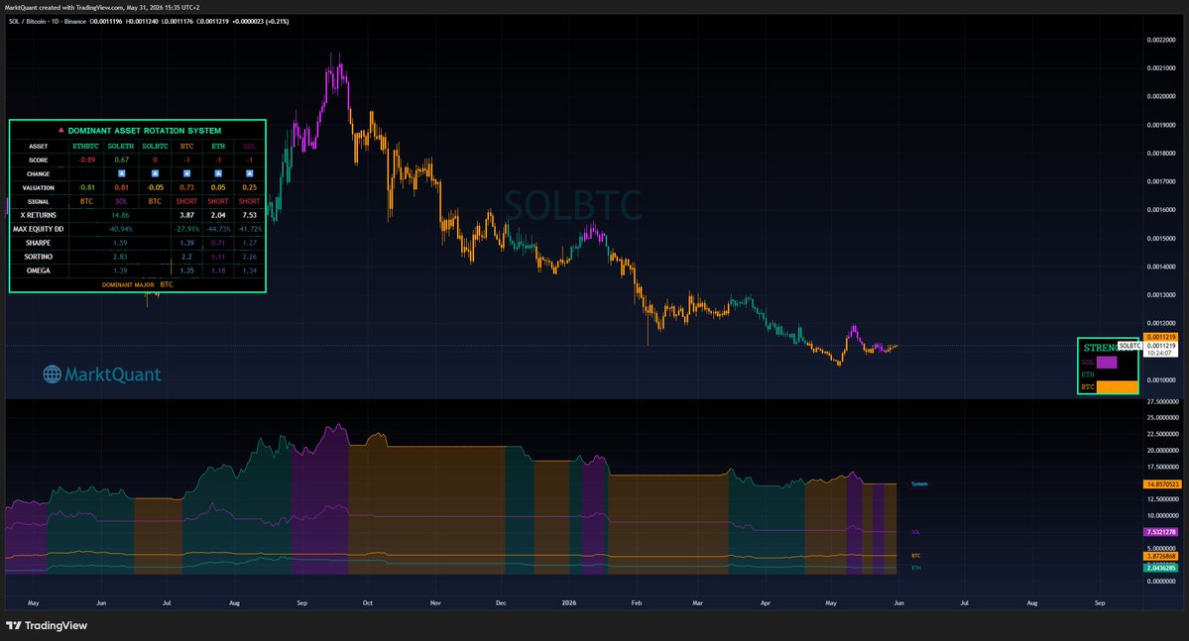Click the TradingView logo at bottom left
1189x641 pixels.
point(47,625)
